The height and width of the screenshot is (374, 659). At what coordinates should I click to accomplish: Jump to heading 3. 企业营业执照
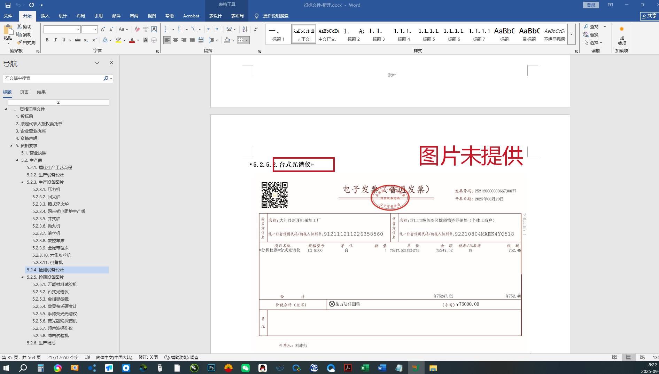tap(31, 131)
